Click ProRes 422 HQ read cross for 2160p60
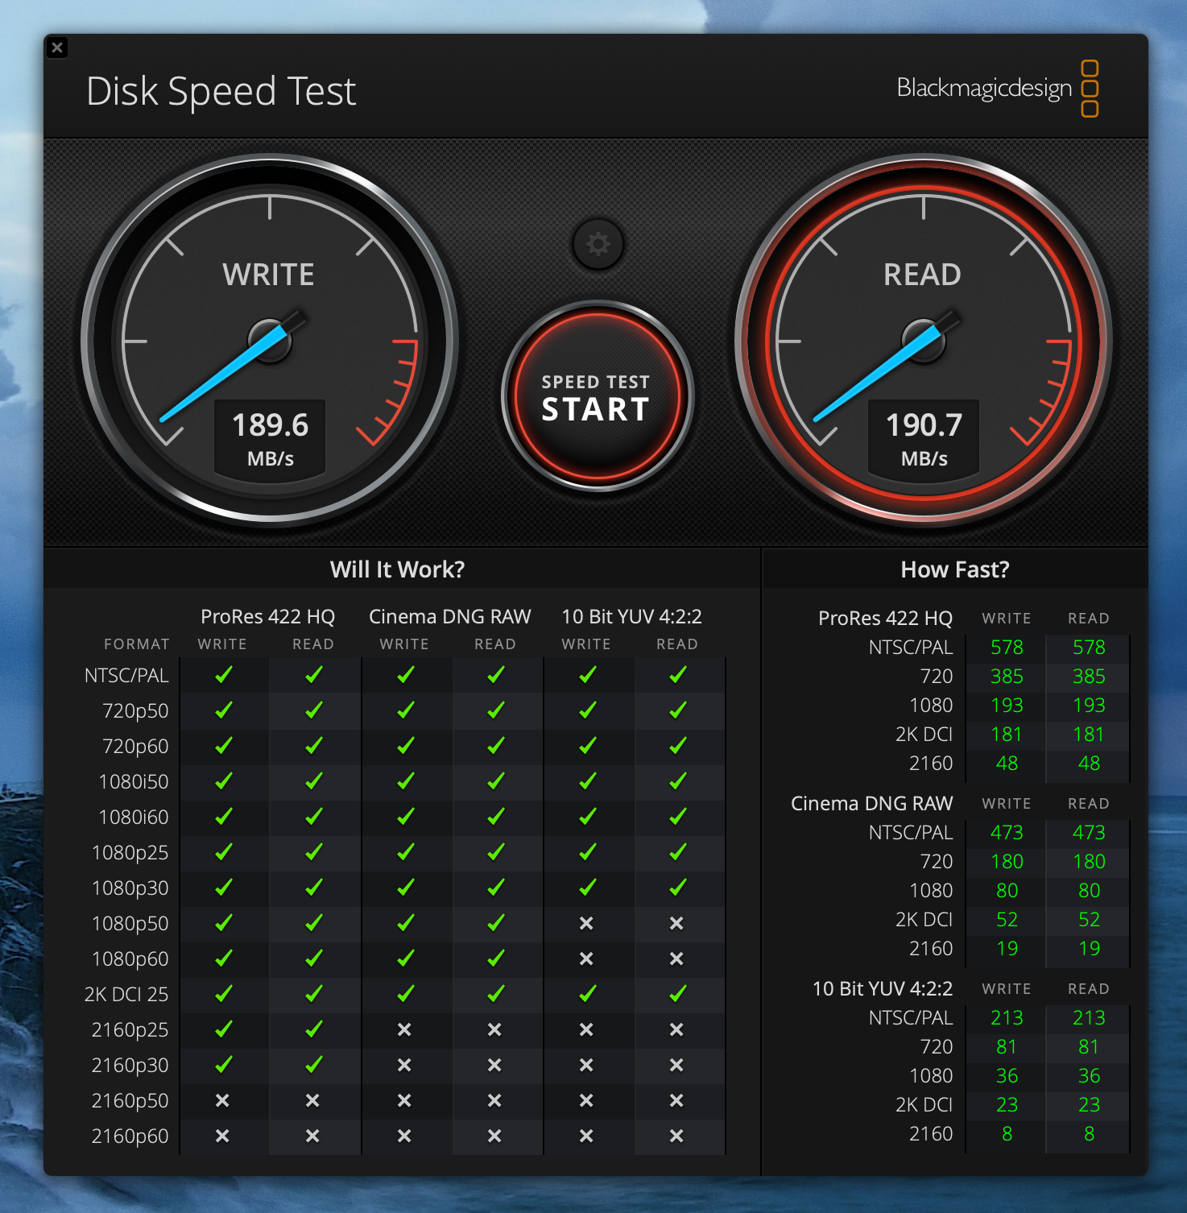The image size is (1187, 1213). (x=312, y=1136)
